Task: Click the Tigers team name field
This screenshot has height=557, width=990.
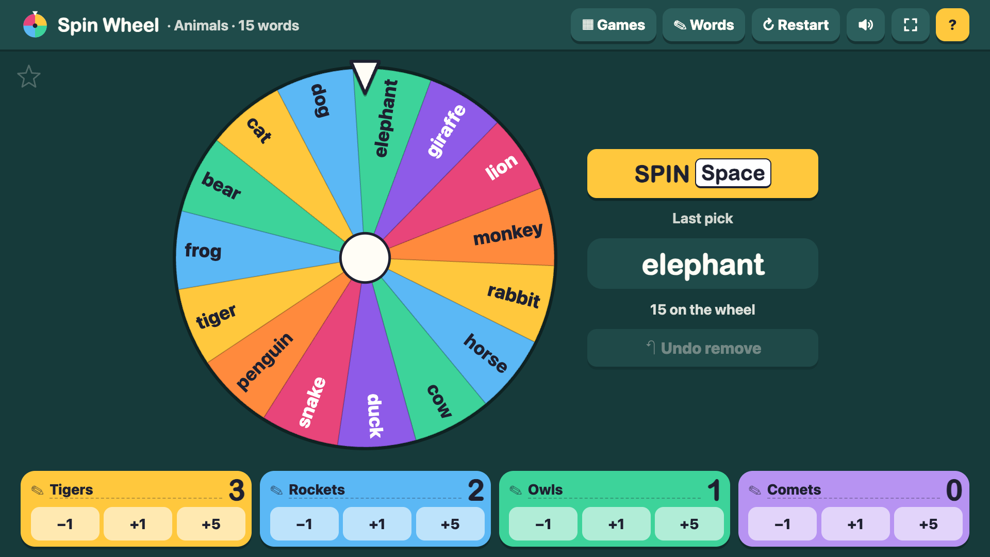Action: (136, 490)
